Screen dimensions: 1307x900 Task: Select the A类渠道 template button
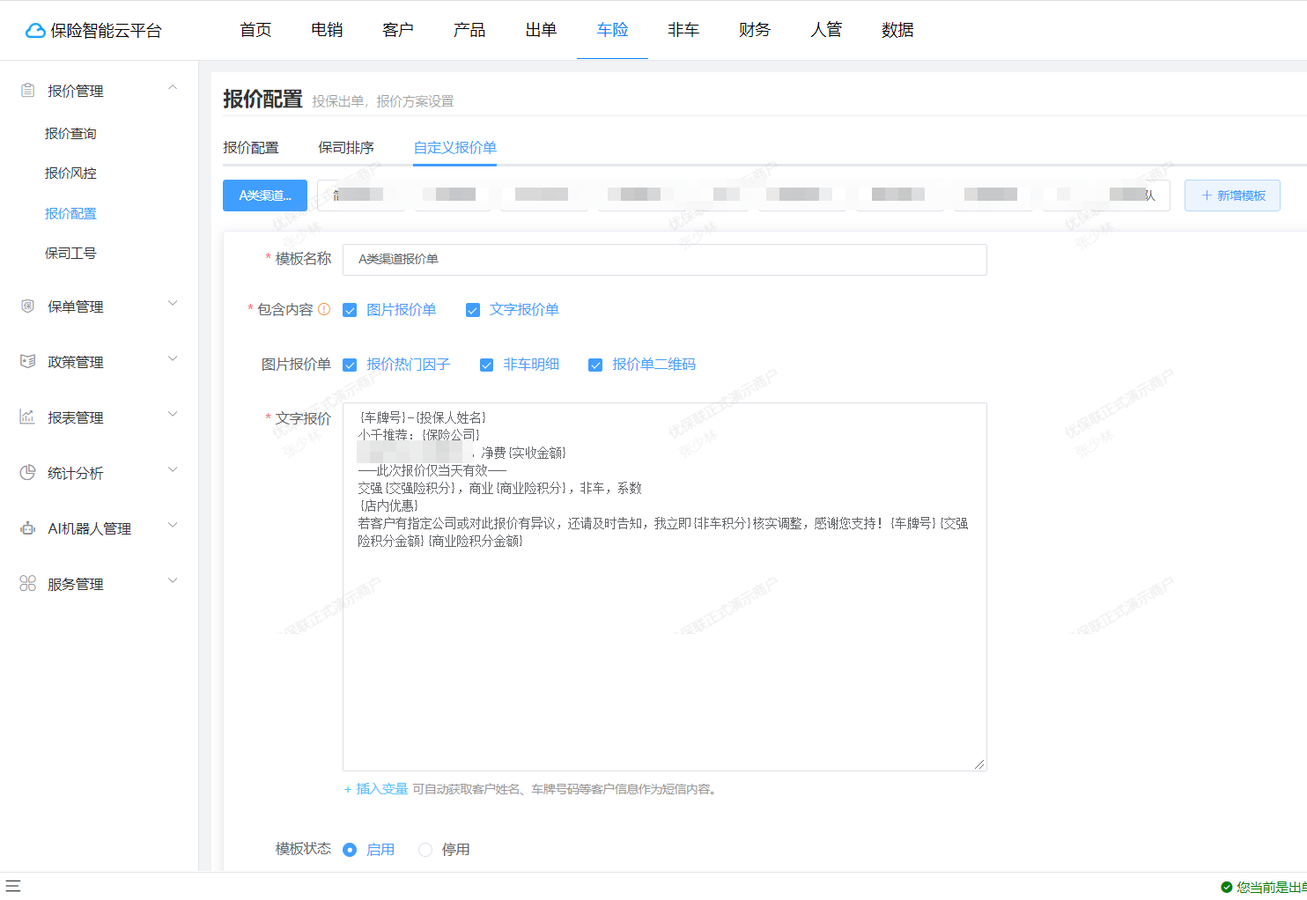pyautogui.click(x=265, y=195)
